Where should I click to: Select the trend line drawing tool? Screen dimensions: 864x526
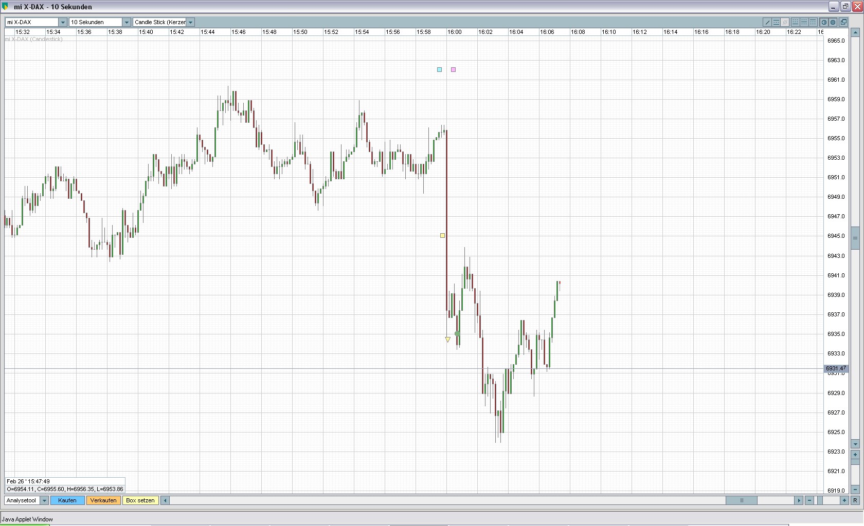tap(767, 22)
